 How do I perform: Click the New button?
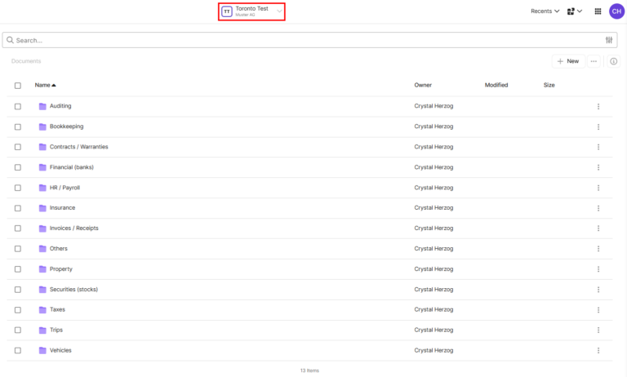(x=567, y=61)
